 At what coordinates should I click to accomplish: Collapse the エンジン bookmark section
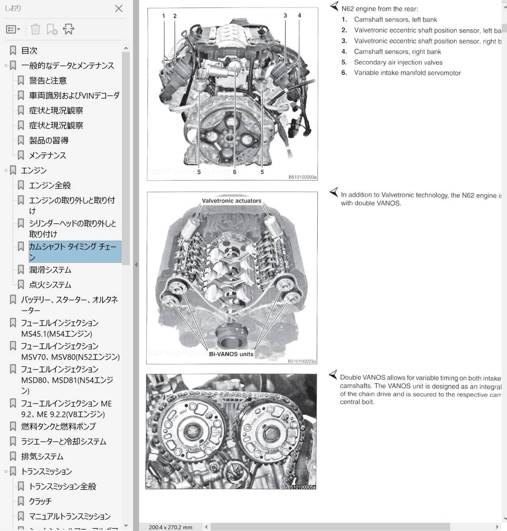point(6,170)
